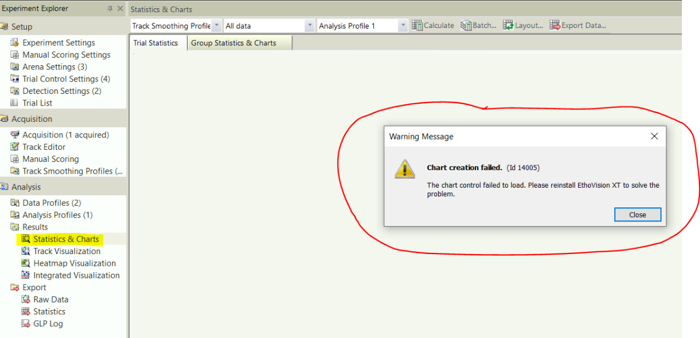This screenshot has width=700, height=338.
Task: Click the Acquisition (1 acquired) icon
Action: point(15,135)
